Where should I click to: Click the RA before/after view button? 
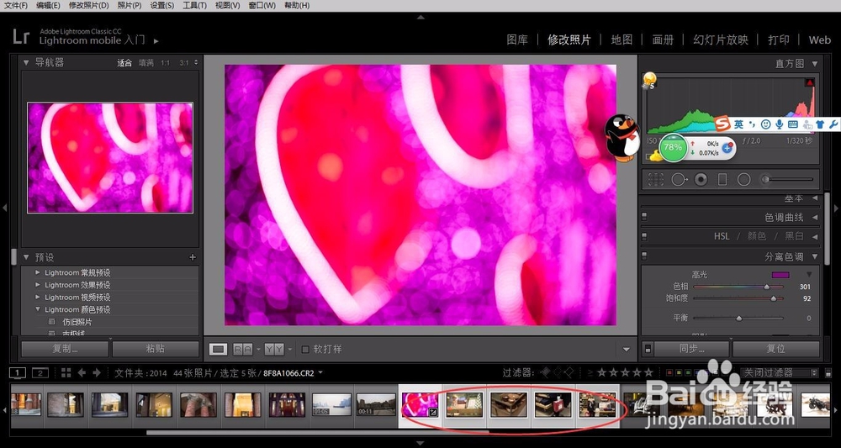tap(243, 350)
